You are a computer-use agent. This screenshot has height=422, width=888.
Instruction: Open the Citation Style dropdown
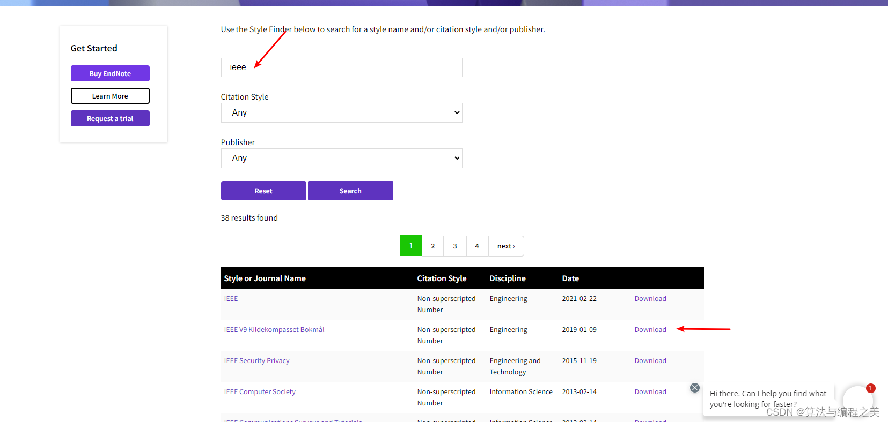tap(341, 113)
